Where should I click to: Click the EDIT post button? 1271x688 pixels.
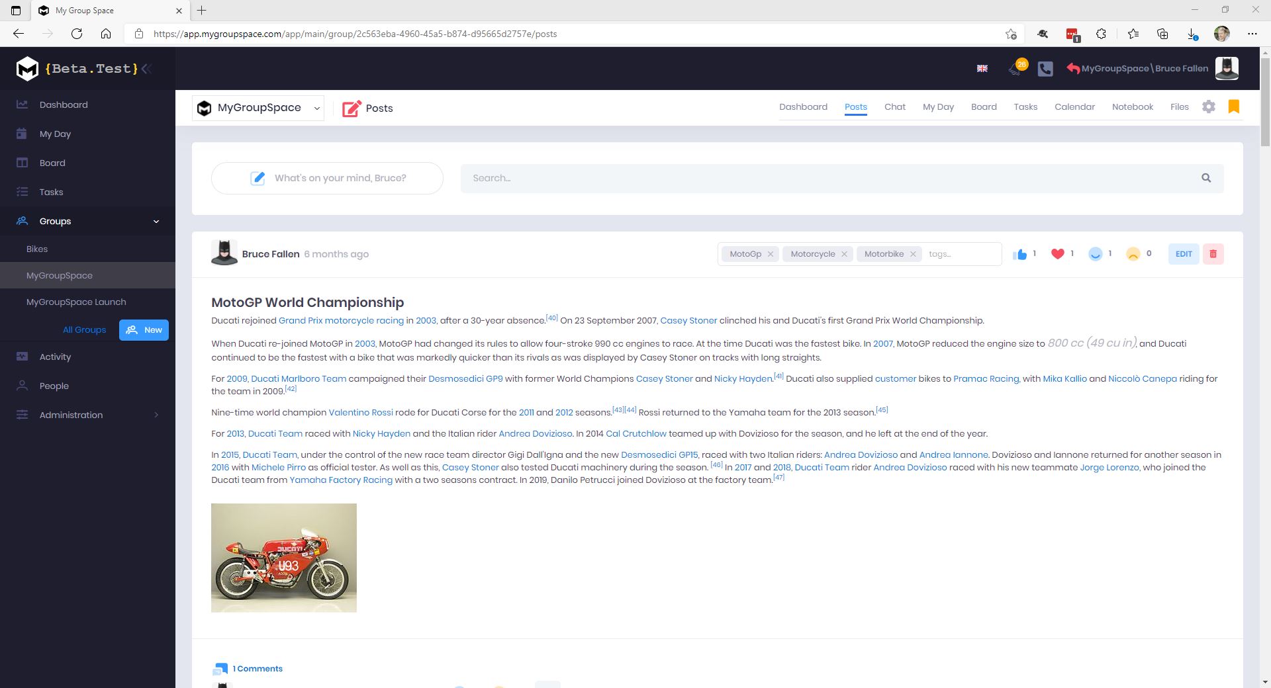click(x=1184, y=254)
